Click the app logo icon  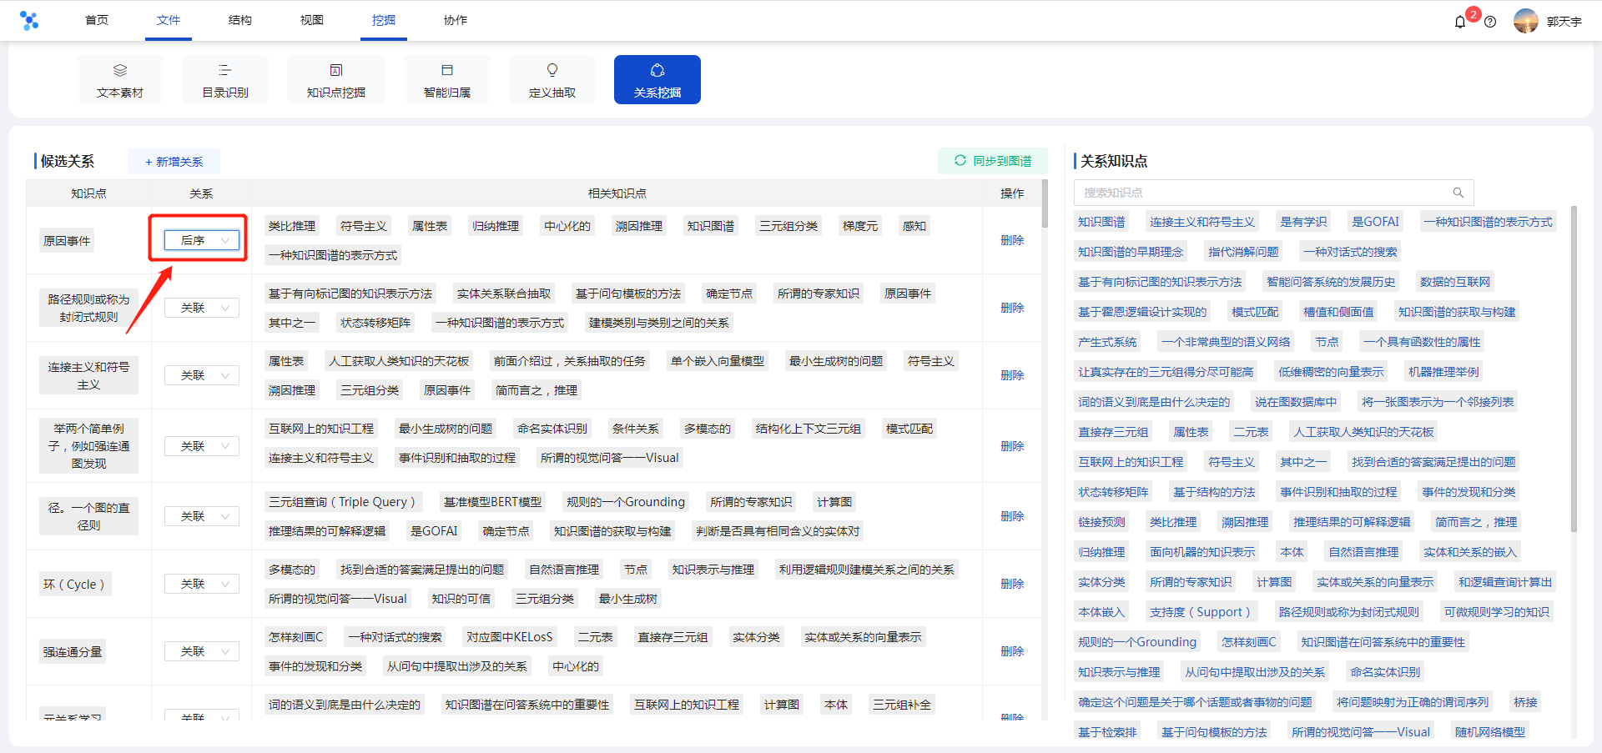point(29,21)
